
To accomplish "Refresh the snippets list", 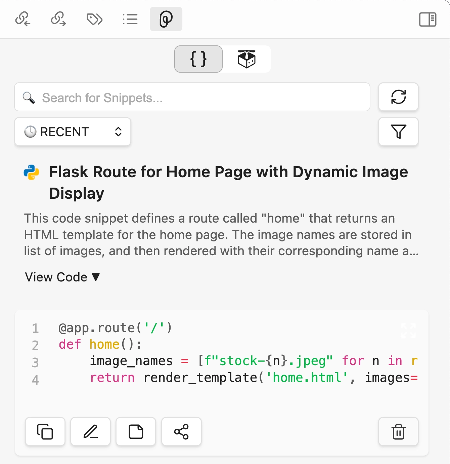I will [x=398, y=97].
